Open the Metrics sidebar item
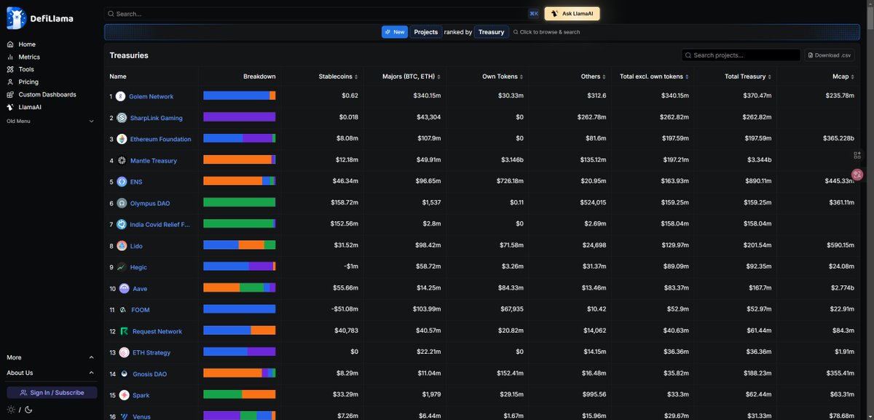This screenshot has height=420, width=874. pyautogui.click(x=28, y=57)
